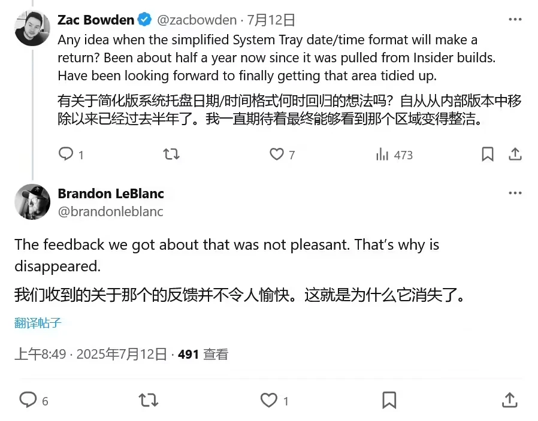538x421 pixels.
Task: Click Zac Bowden's verified badge
Action: [x=143, y=19]
